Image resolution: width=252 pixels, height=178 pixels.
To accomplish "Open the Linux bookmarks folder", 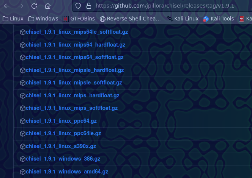I will click(13, 19).
